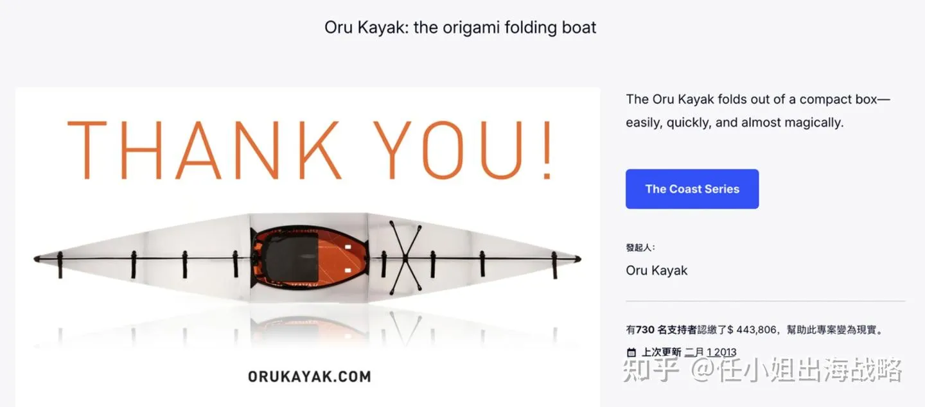Image resolution: width=925 pixels, height=407 pixels.
Task: Click the orange THANK YOU! banner text
Action: click(308, 150)
